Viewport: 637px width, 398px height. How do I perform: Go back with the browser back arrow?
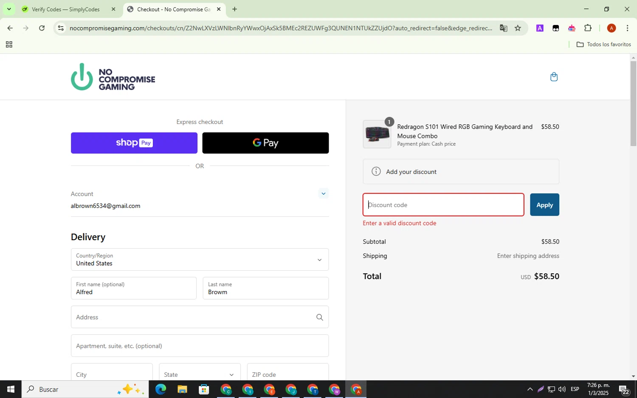(10, 28)
